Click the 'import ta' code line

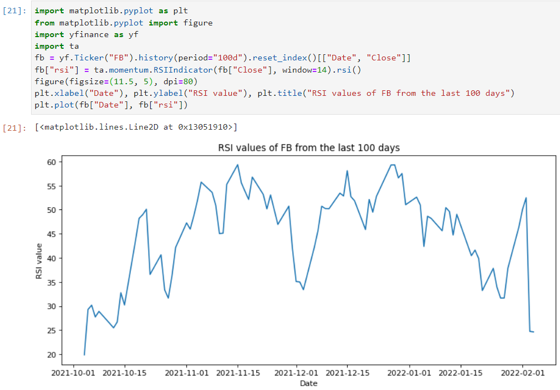pos(57,47)
